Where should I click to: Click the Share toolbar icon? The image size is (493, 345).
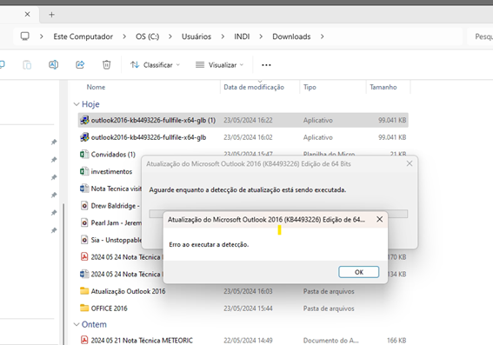80,64
